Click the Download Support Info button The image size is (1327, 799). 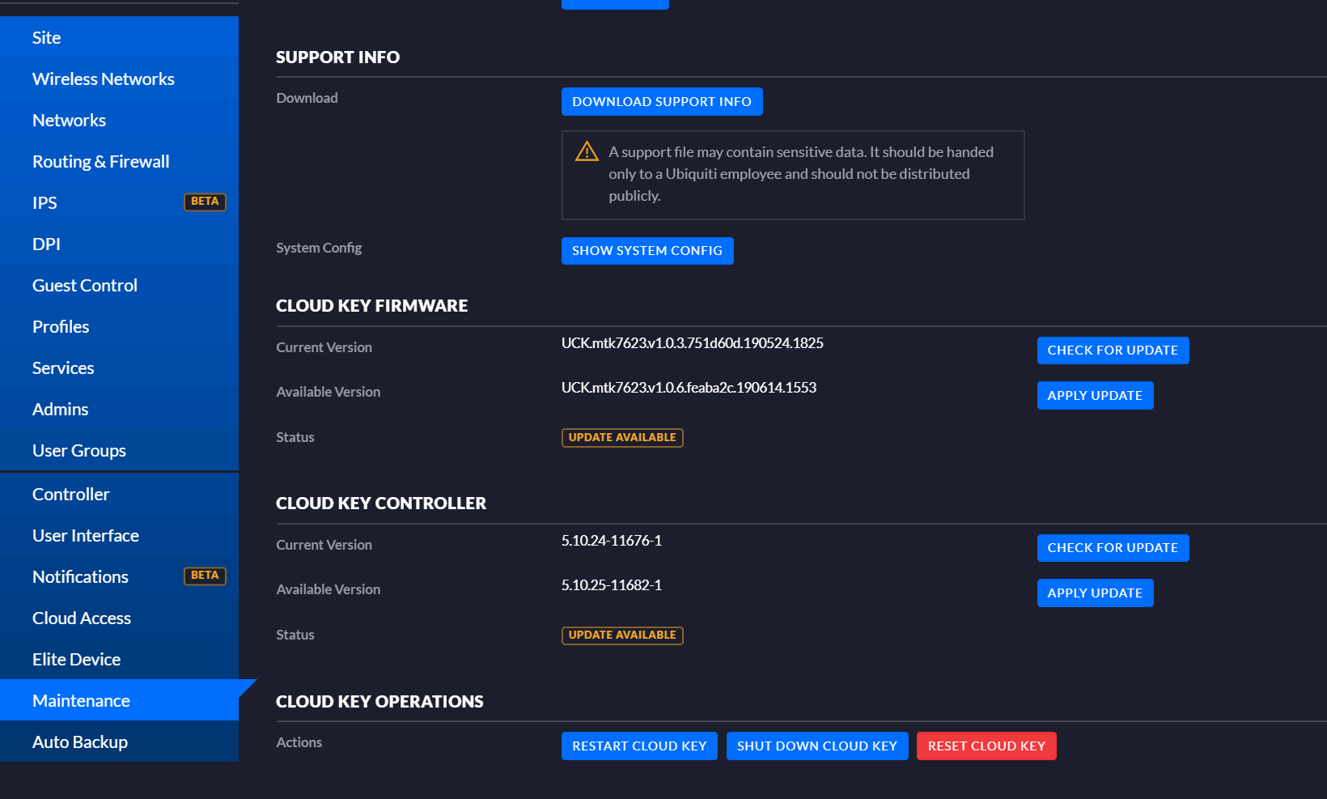click(661, 102)
